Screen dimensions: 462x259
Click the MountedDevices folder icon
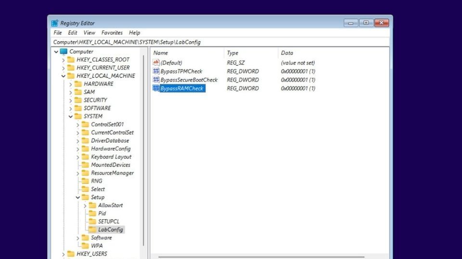click(x=85, y=165)
